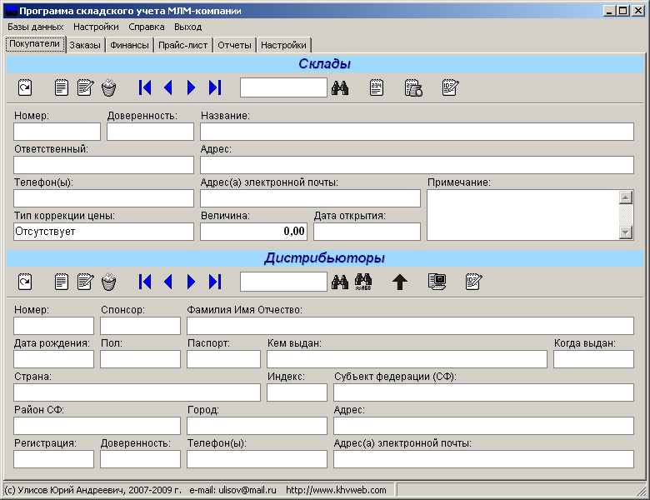Open the Базы данных menu

tap(36, 27)
